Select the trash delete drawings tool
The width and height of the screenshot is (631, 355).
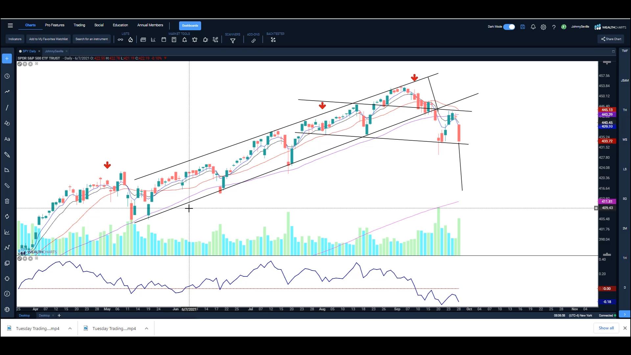pos(7,201)
